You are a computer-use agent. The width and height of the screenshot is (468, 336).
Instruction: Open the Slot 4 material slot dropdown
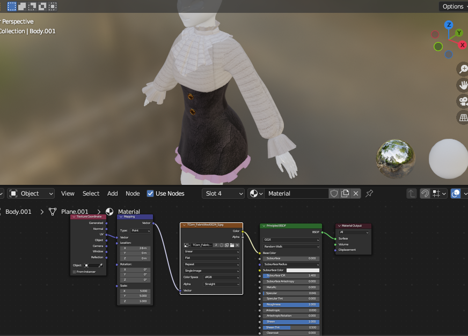pyautogui.click(x=223, y=193)
